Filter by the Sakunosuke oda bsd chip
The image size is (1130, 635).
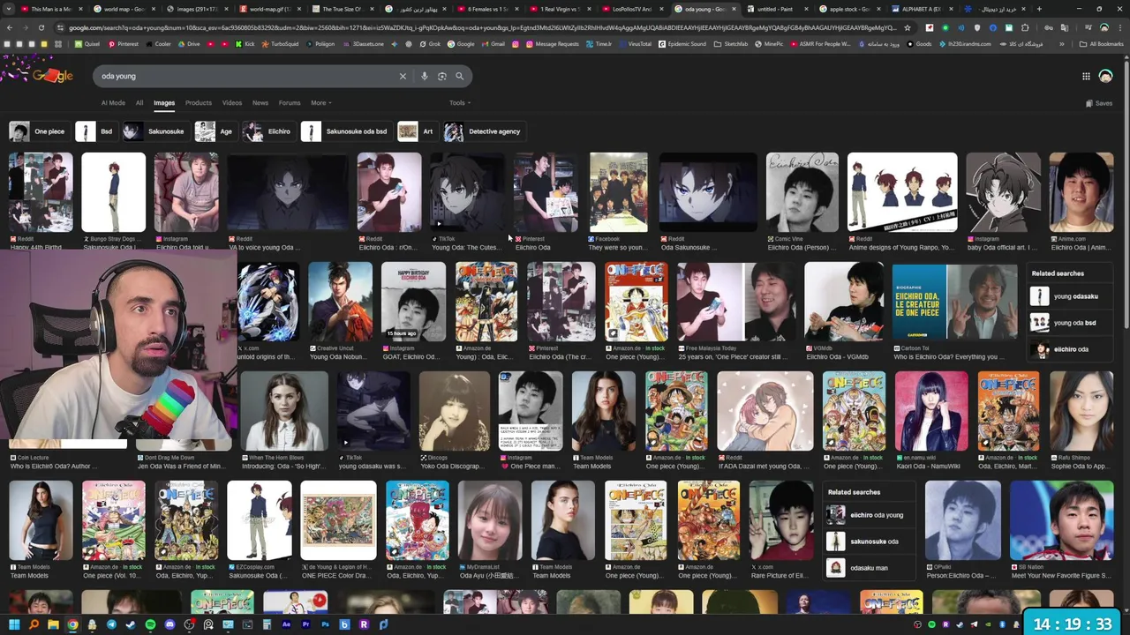coord(345,131)
